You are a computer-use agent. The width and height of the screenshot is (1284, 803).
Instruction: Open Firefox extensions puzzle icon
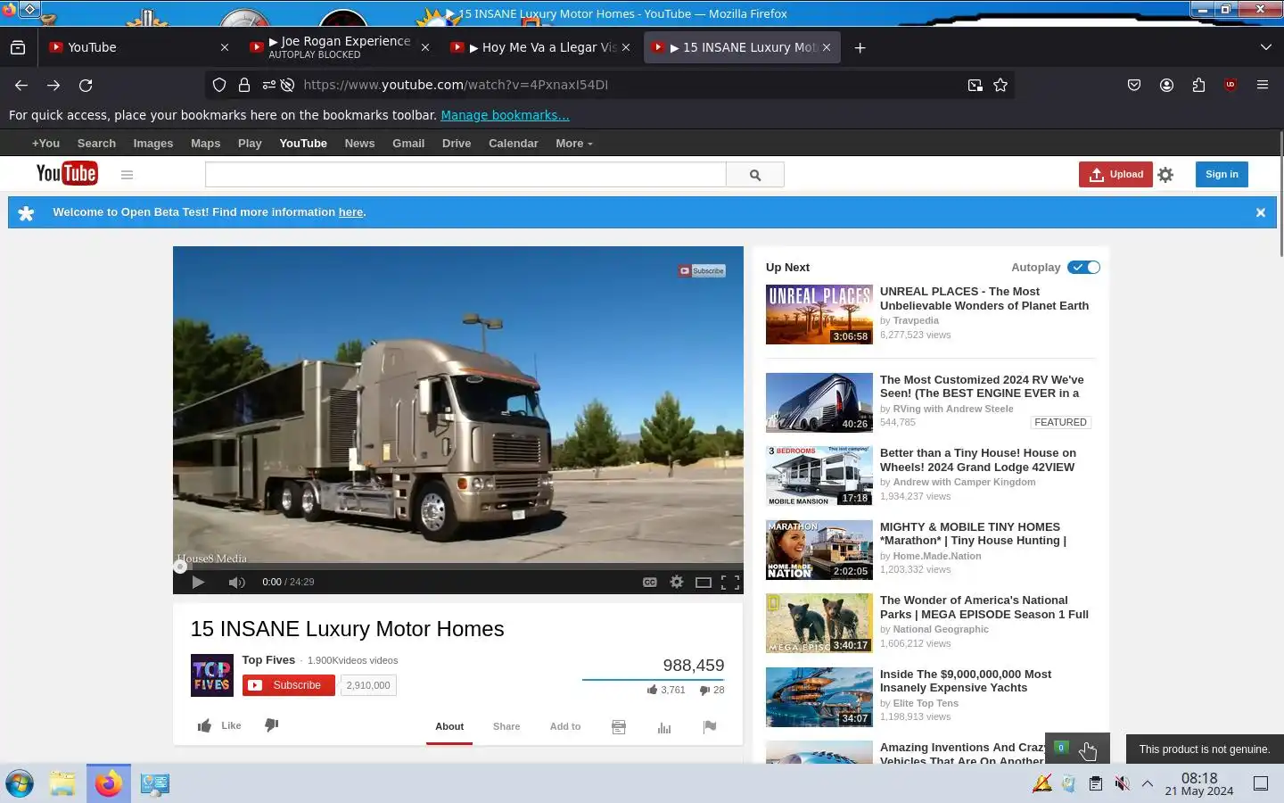[1198, 85]
